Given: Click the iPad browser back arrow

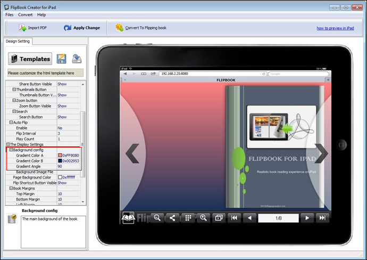Looking at the screenshot, I should pos(125,74).
